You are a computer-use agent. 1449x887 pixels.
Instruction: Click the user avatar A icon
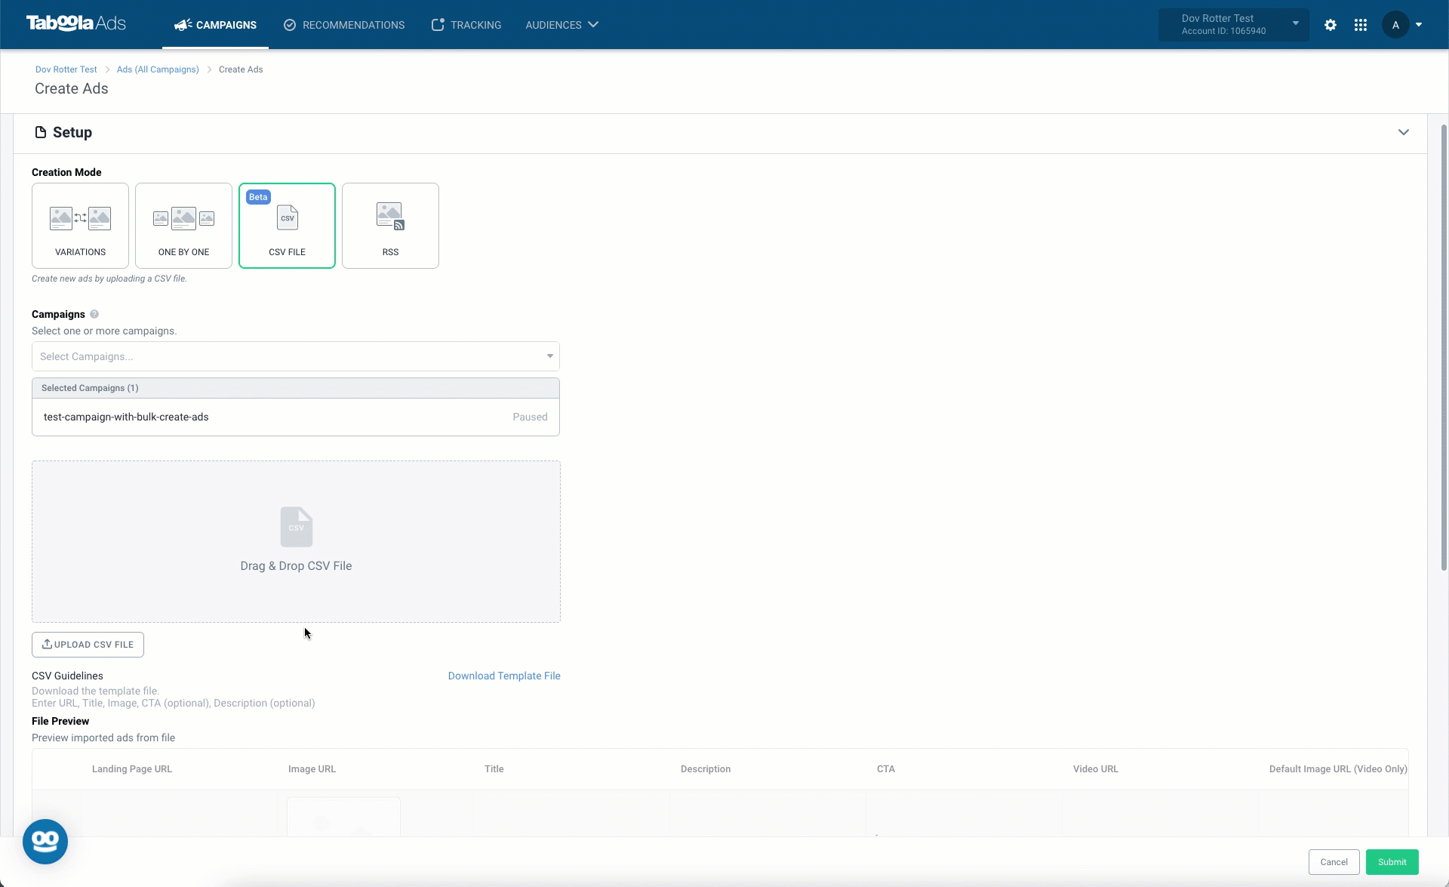click(x=1395, y=25)
